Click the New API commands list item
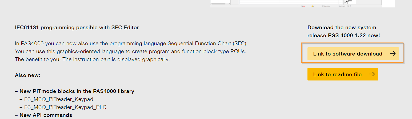The height and width of the screenshot is (119, 412). pos(46,115)
